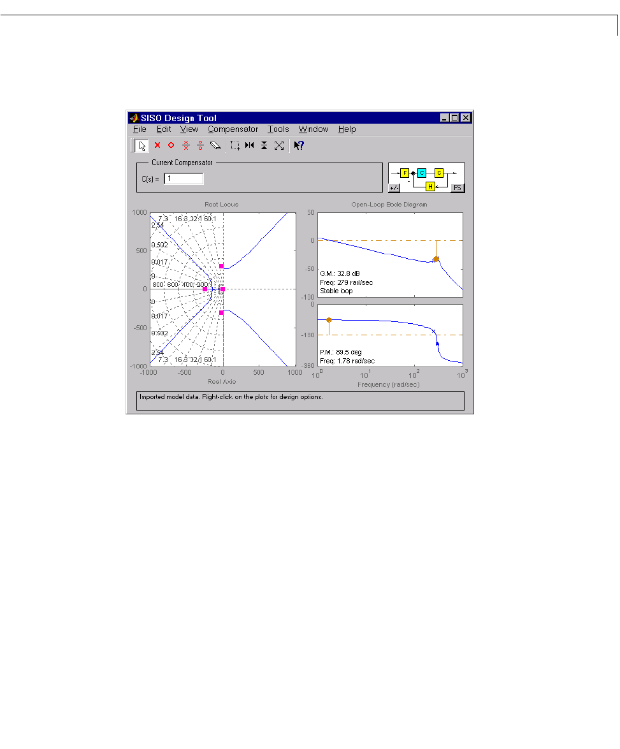620x749 pixels.
Task: Click the 'Open-Loop Bode Diagram' title
Action: [x=389, y=205]
